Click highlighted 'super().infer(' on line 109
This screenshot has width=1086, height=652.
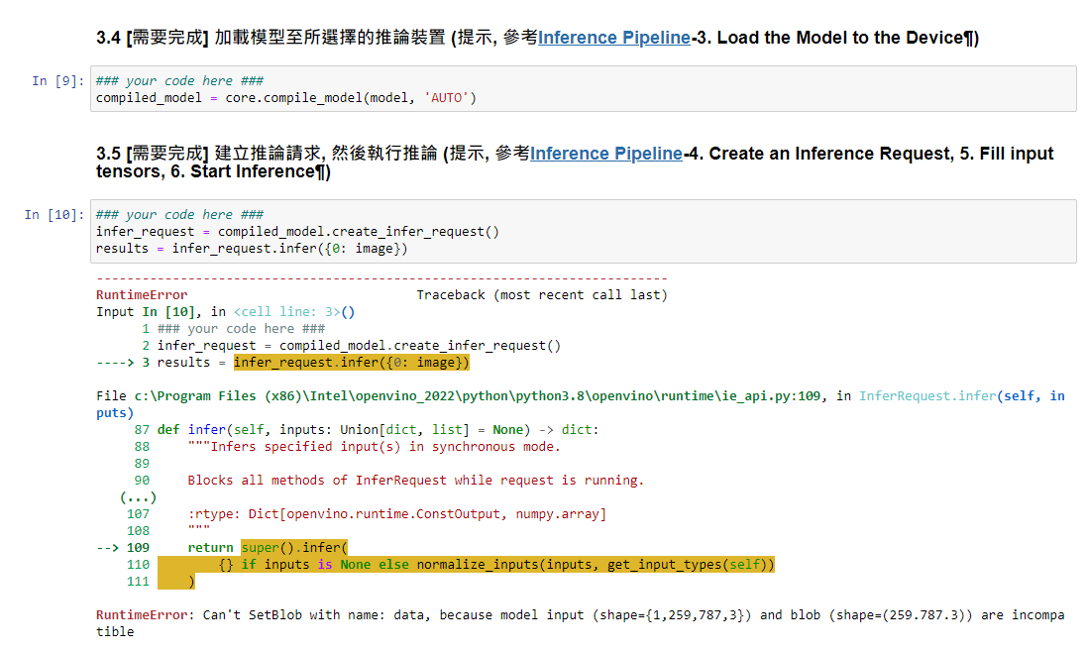pos(294,547)
